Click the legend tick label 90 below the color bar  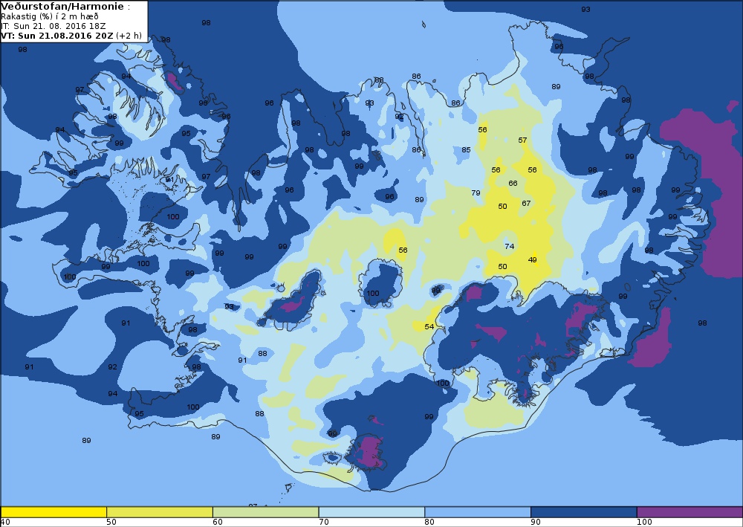(536, 523)
